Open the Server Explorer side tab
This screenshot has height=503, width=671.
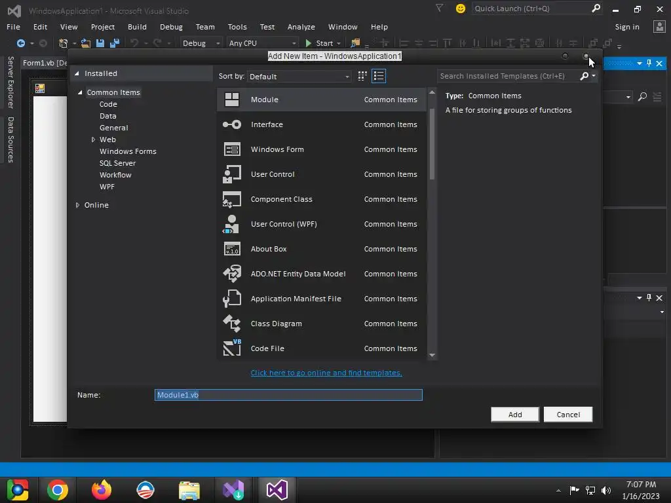[10, 83]
